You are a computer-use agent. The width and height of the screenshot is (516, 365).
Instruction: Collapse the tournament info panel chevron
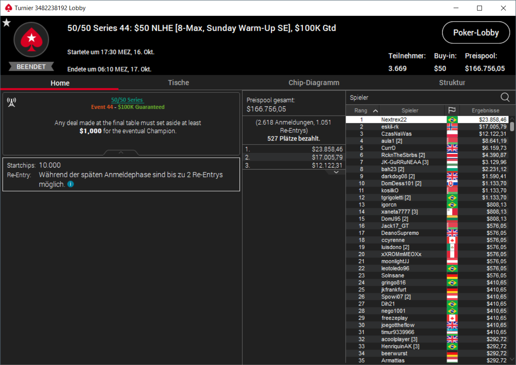(x=121, y=153)
